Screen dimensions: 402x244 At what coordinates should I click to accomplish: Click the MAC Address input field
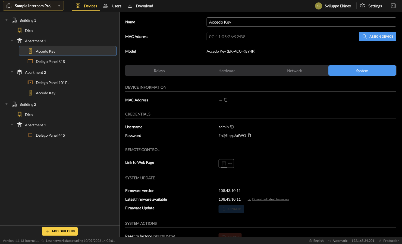point(282,37)
